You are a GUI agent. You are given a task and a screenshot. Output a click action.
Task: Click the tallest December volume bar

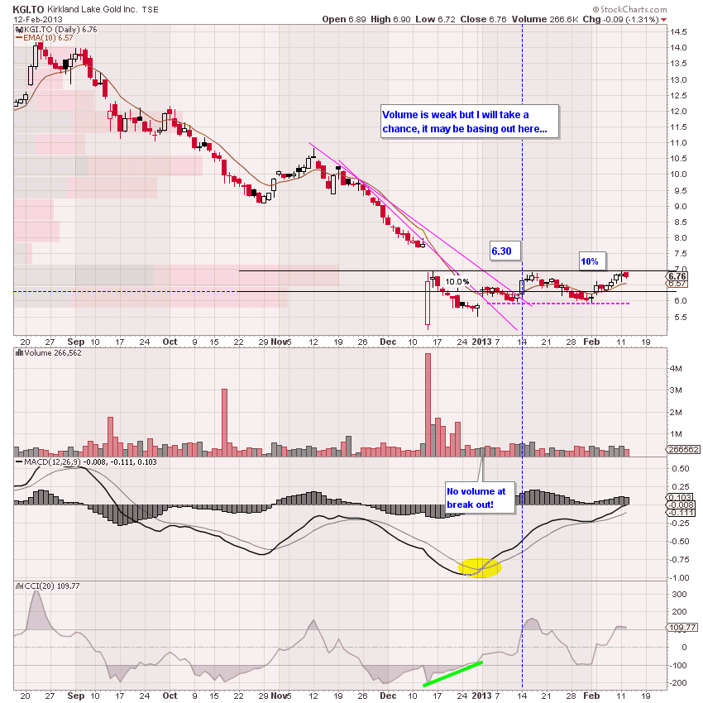pos(428,405)
